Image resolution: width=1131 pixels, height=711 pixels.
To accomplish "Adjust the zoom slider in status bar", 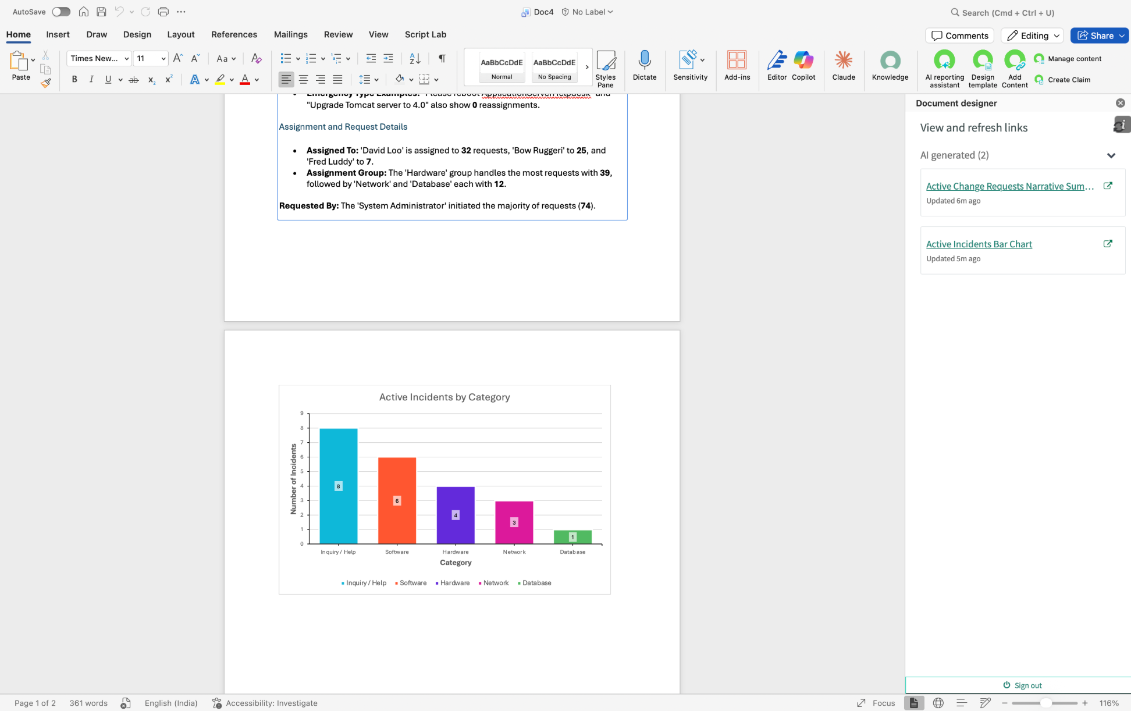I will 1045,703.
